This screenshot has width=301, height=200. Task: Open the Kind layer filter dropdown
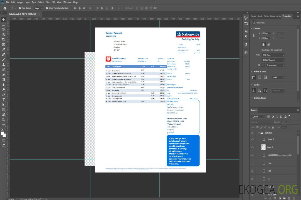click(x=258, y=117)
